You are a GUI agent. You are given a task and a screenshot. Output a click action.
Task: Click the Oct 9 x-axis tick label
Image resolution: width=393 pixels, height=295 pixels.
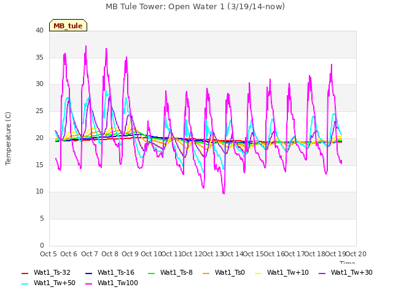(x=130, y=254)
